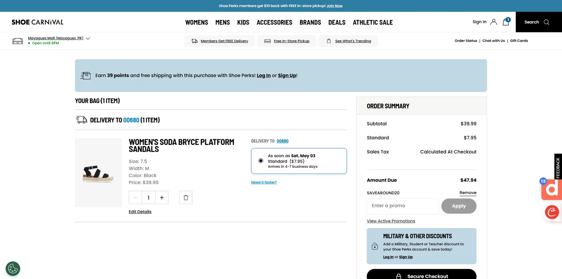Click the delivery truck icon next to Delivery To

coord(81,120)
